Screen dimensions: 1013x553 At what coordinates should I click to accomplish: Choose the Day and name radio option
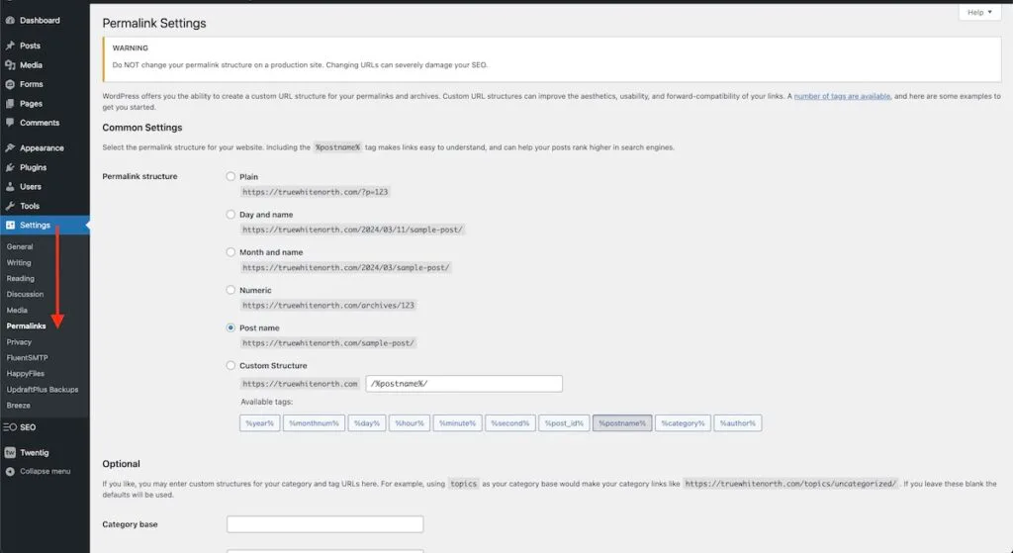[230, 215]
